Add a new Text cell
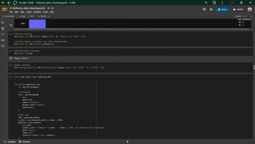255x144 pixels. [31, 16]
